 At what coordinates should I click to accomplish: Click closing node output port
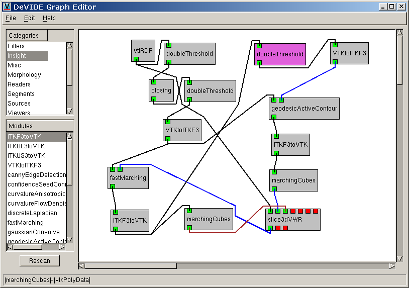pos(154,99)
